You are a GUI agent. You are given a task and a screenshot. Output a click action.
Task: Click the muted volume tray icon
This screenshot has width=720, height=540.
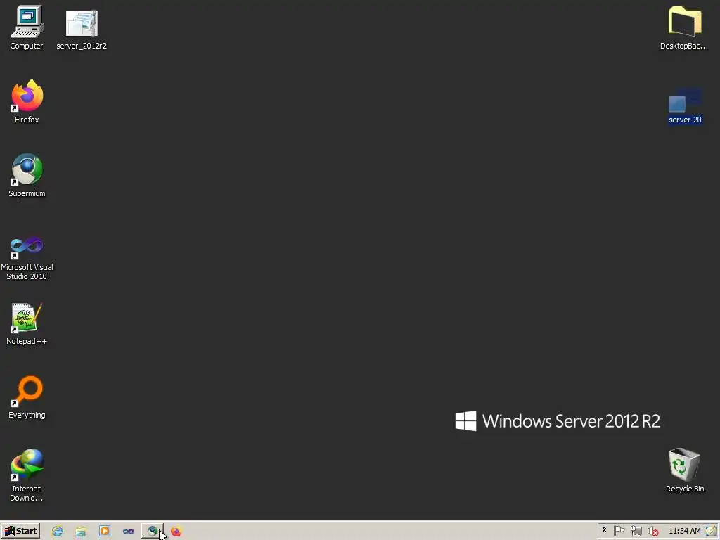click(x=652, y=532)
